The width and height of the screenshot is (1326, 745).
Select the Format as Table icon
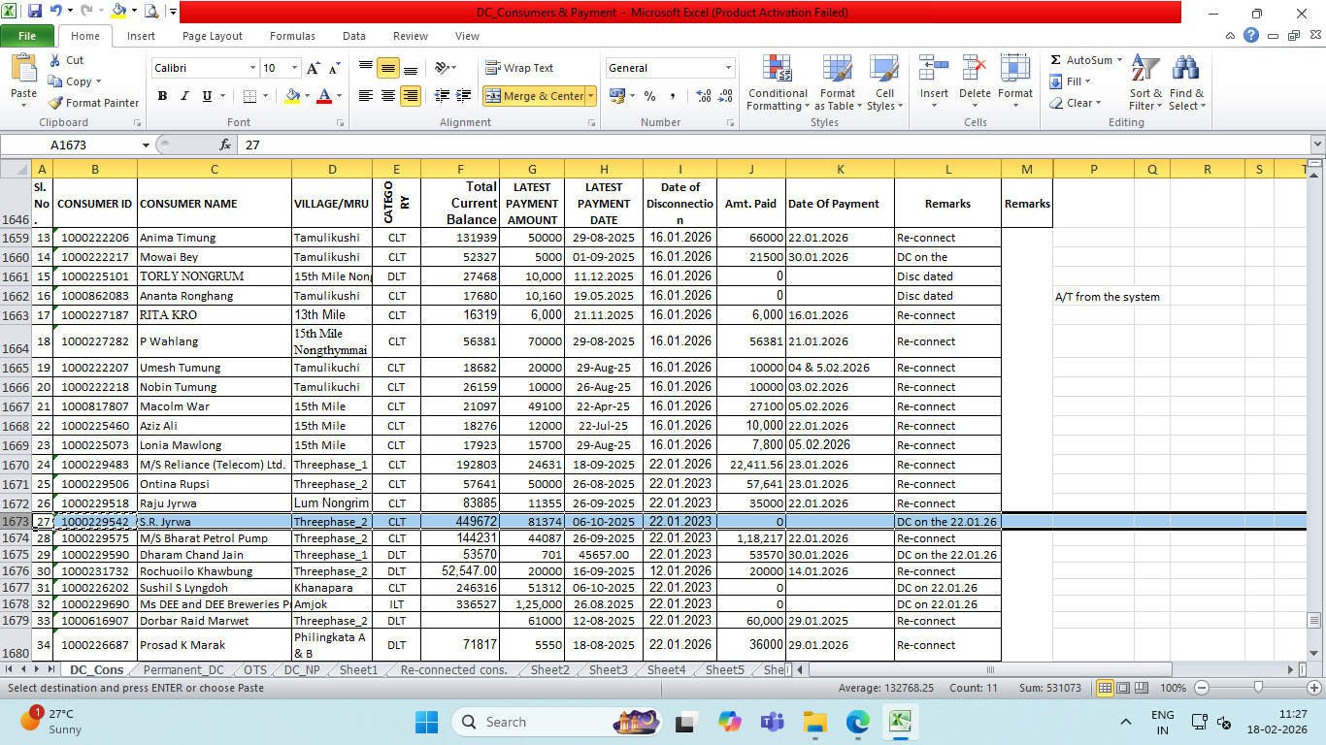tap(837, 70)
